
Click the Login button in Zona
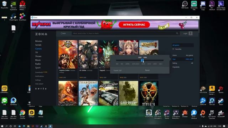pos(185,33)
